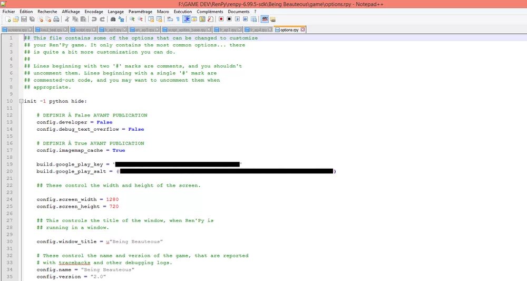Open the Replace dialog toolbar icon

(x=121, y=19)
